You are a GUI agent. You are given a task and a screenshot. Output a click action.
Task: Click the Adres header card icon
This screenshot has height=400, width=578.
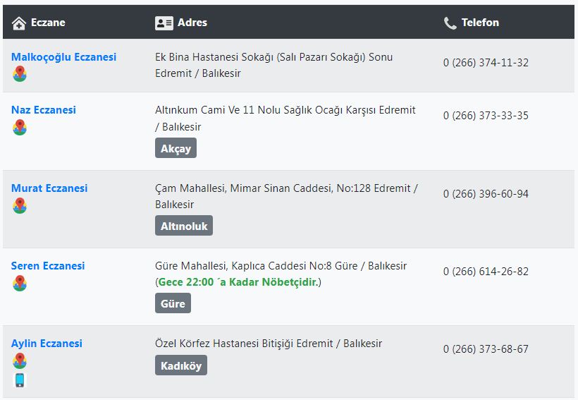click(x=164, y=23)
